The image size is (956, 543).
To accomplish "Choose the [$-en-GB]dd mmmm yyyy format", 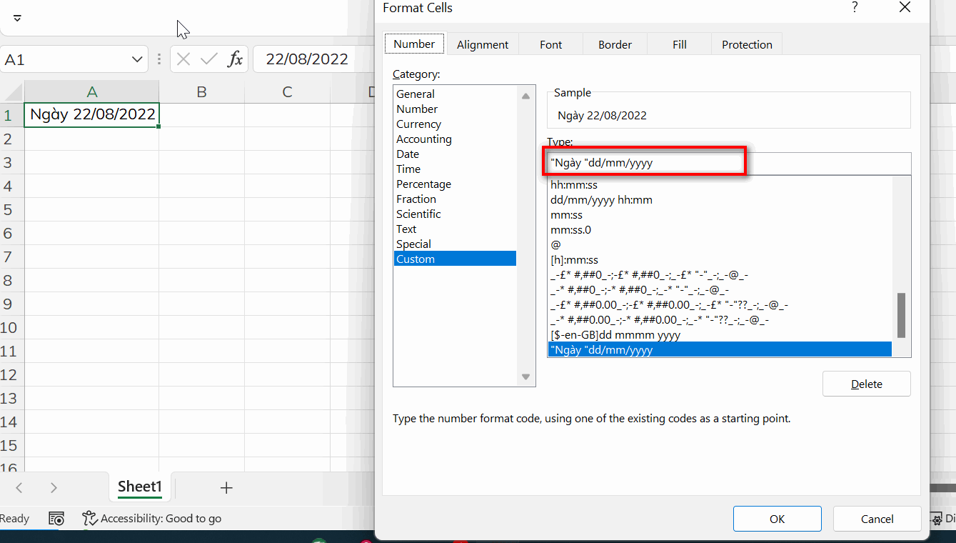I will pyautogui.click(x=615, y=335).
